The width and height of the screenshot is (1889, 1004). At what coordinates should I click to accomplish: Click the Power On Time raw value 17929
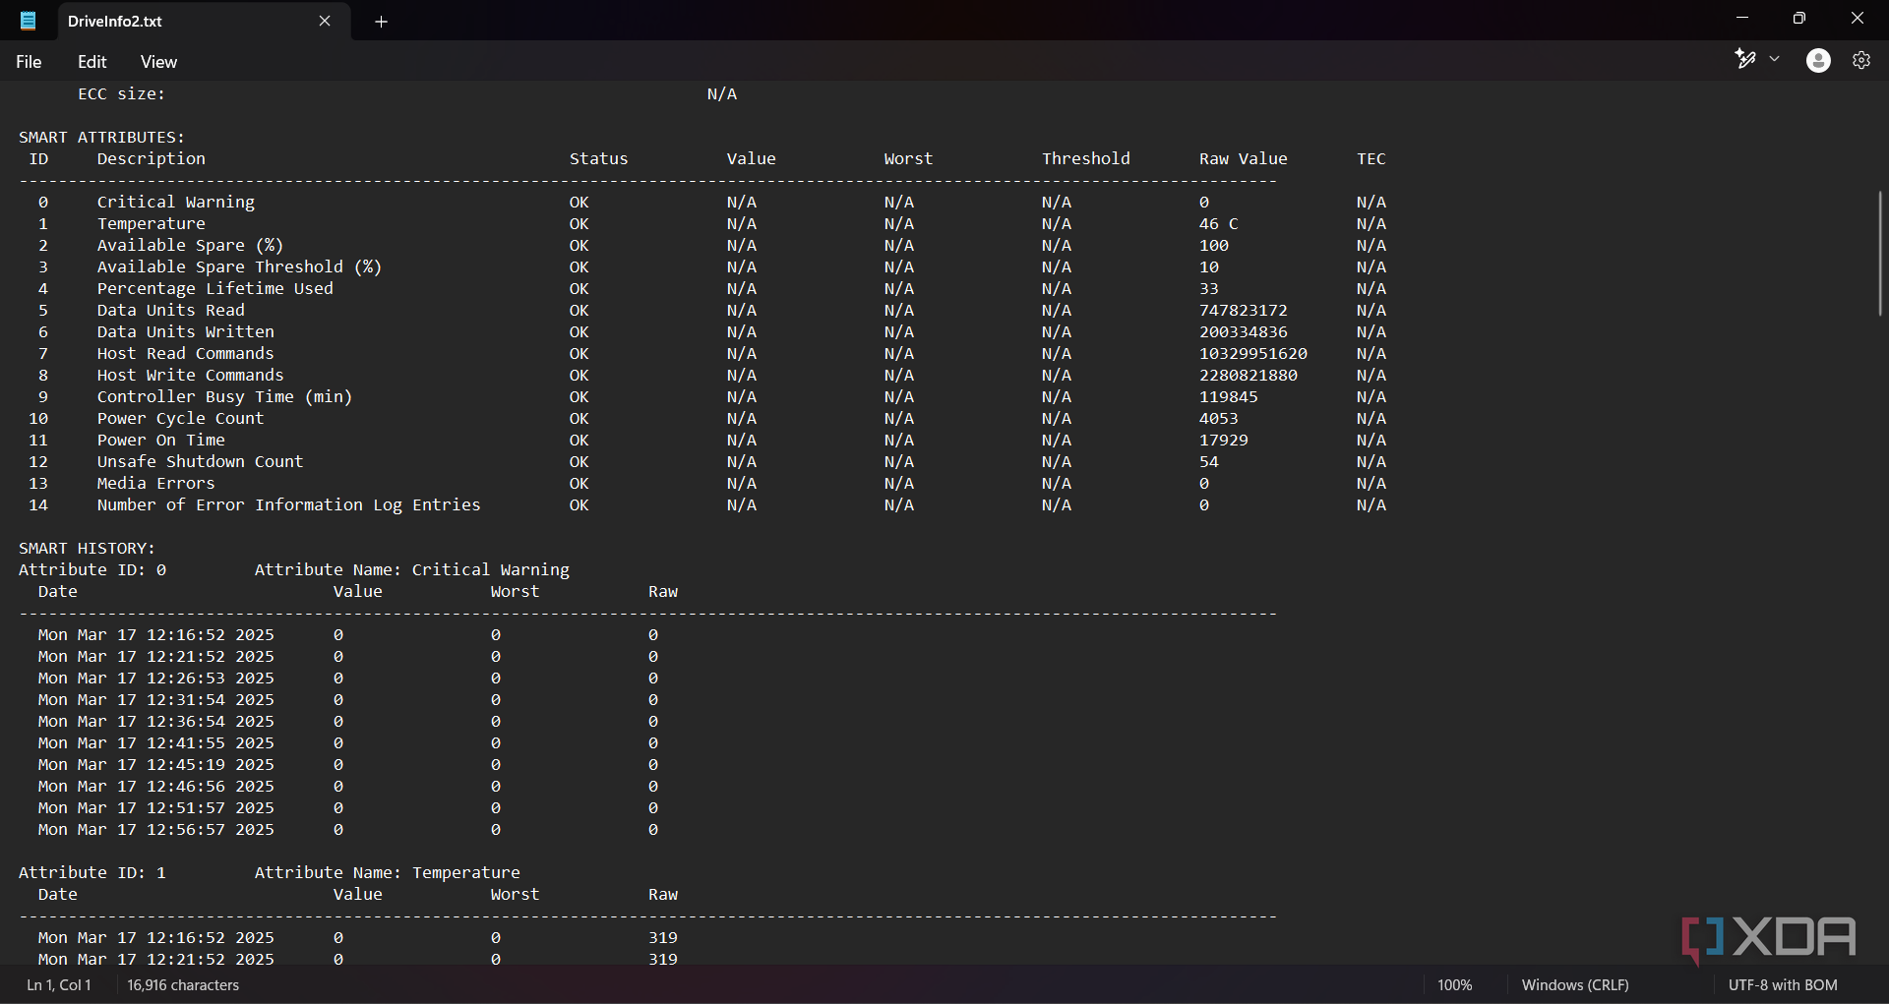click(1223, 441)
